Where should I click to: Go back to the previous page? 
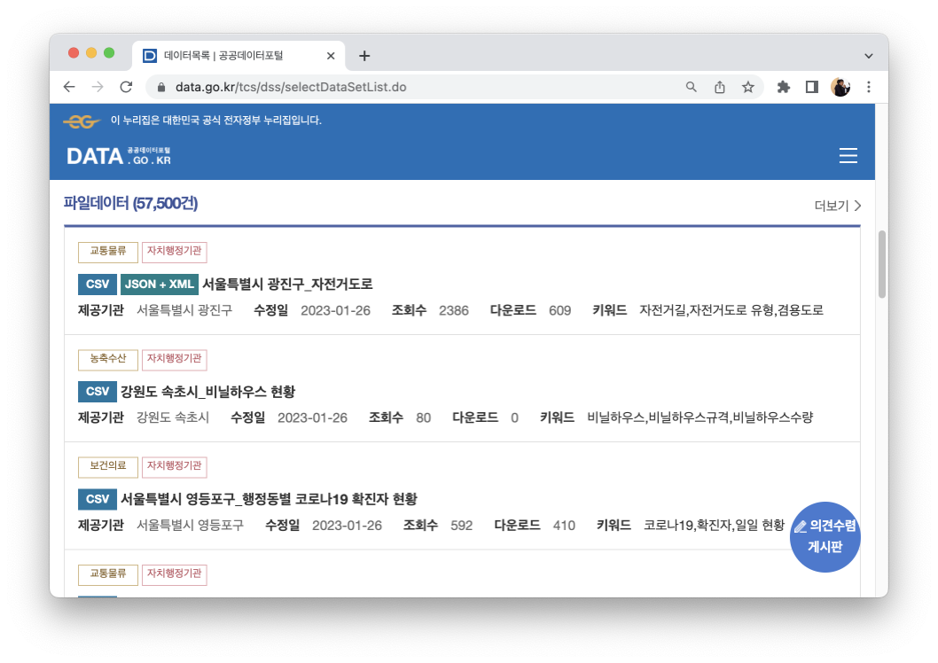(69, 87)
